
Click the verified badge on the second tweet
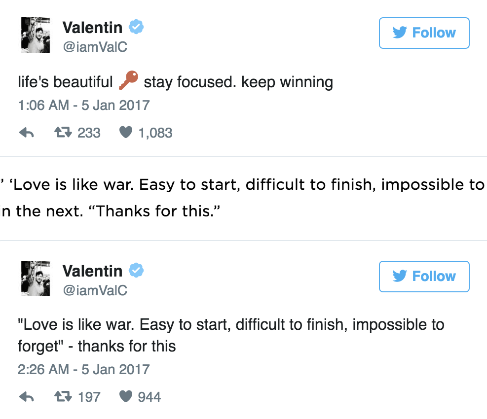pyautogui.click(x=136, y=270)
